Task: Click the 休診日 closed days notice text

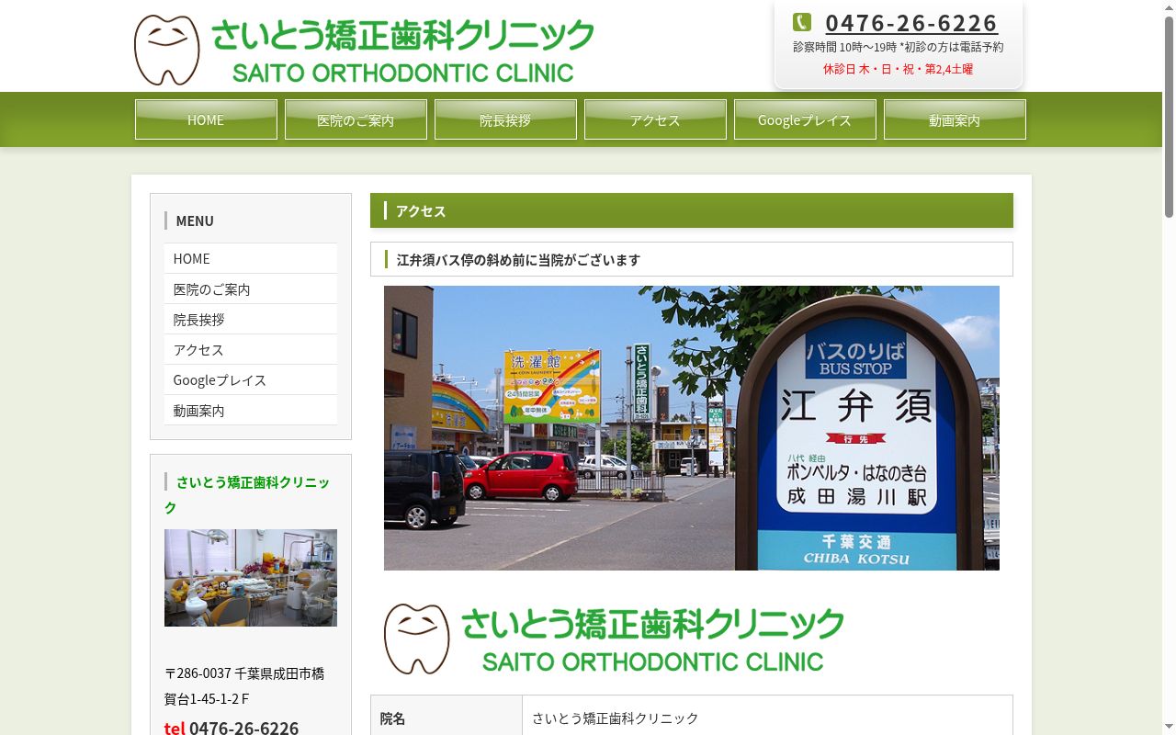Action: [898, 69]
